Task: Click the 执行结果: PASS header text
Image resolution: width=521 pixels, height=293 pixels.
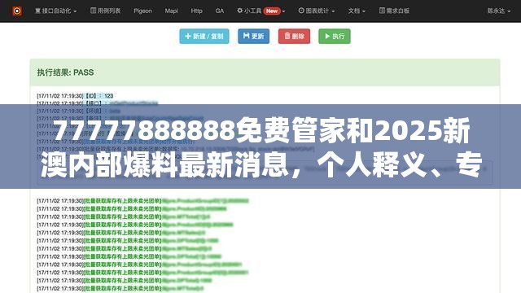Action: [x=65, y=72]
